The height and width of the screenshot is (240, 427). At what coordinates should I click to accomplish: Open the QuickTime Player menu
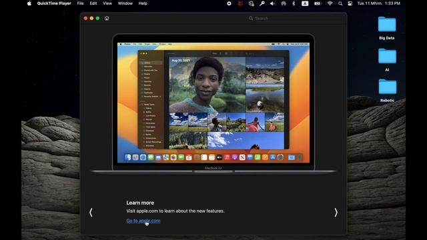click(54, 3)
